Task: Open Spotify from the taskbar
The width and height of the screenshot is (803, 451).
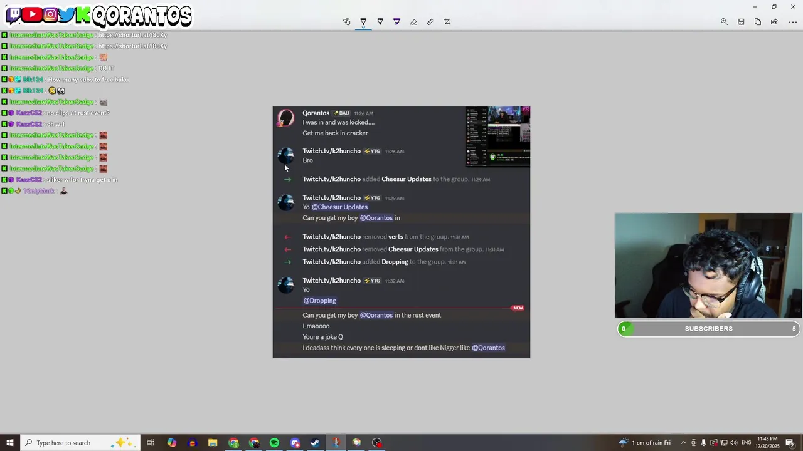Action: 274,443
